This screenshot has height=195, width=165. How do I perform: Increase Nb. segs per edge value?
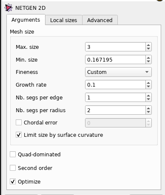pyautogui.click(x=148, y=96)
